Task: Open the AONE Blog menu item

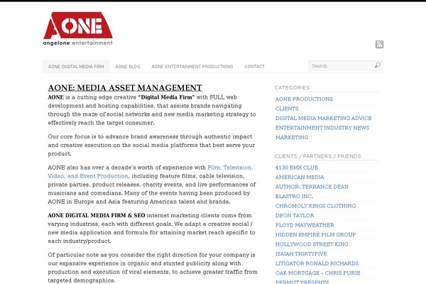Action: 128,67
